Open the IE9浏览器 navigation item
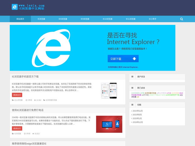 85,19
